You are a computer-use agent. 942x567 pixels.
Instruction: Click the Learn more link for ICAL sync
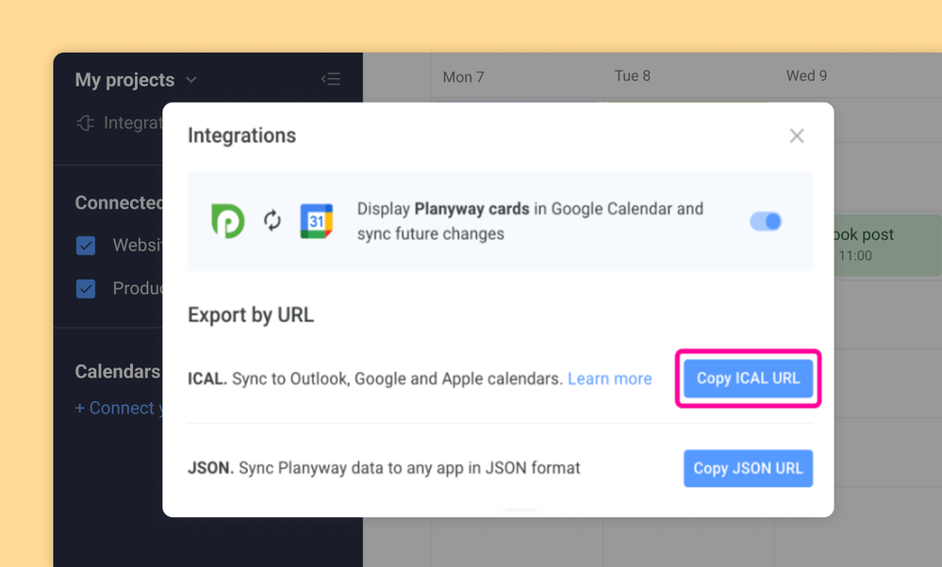[x=609, y=378]
